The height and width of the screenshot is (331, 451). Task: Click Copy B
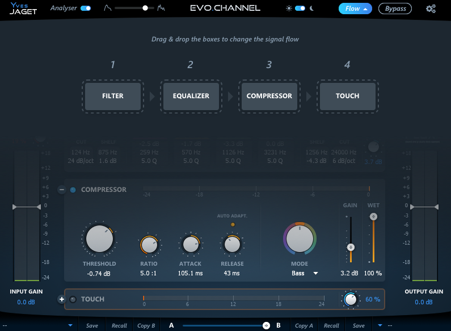(x=146, y=325)
